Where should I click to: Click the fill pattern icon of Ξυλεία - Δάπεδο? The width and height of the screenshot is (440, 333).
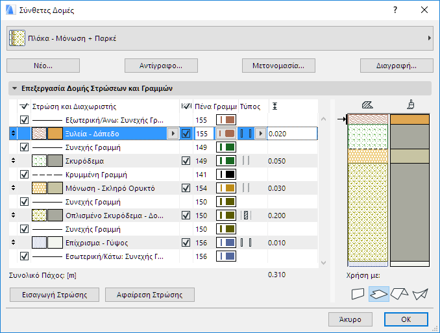[x=39, y=134]
